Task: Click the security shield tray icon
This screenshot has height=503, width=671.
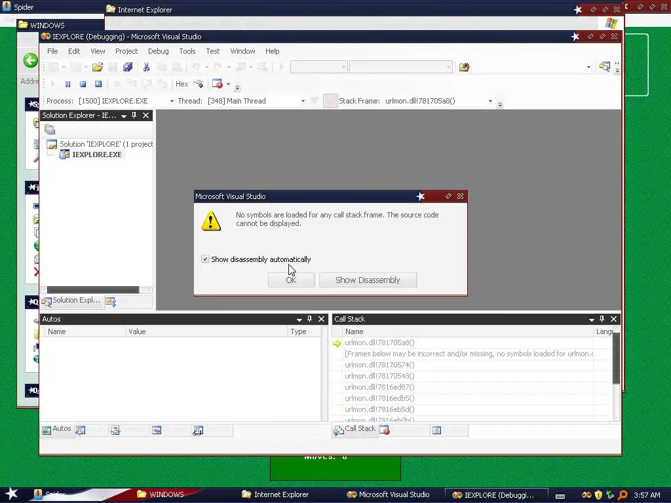Action: click(598, 495)
